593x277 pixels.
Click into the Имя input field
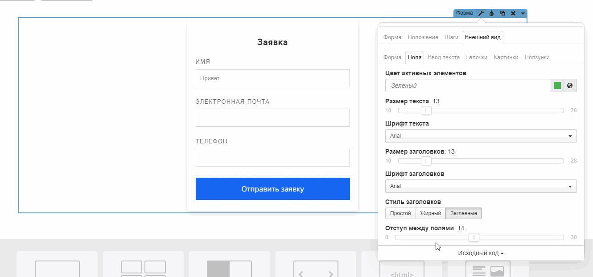tap(272, 78)
